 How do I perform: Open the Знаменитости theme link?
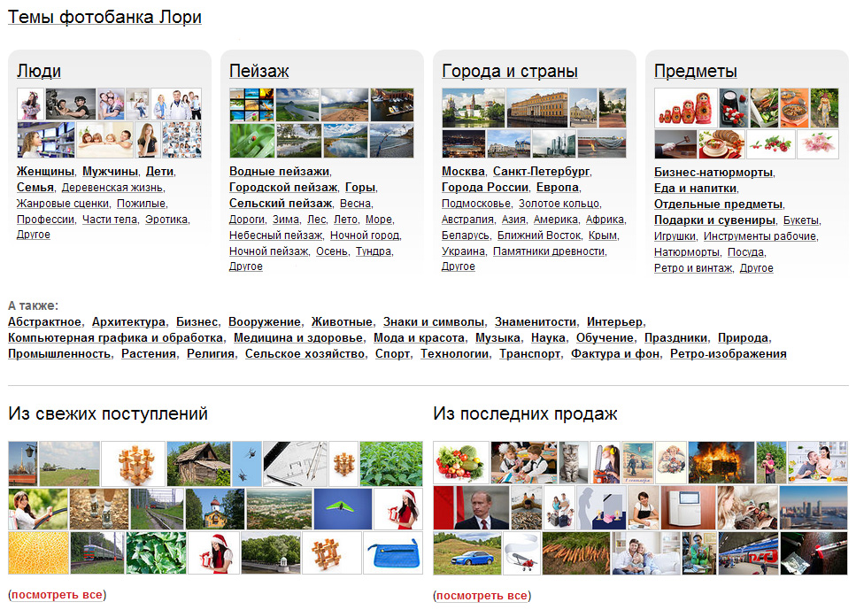535,321
